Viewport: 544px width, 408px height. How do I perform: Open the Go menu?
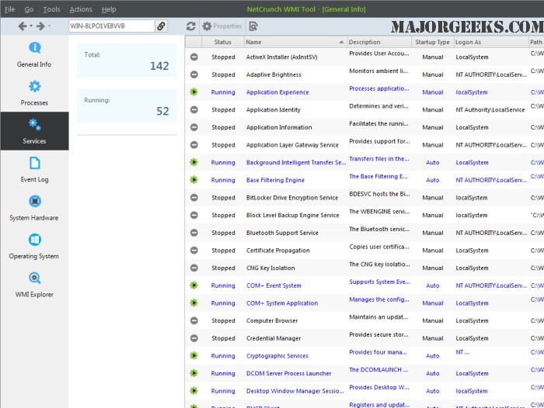29,9
